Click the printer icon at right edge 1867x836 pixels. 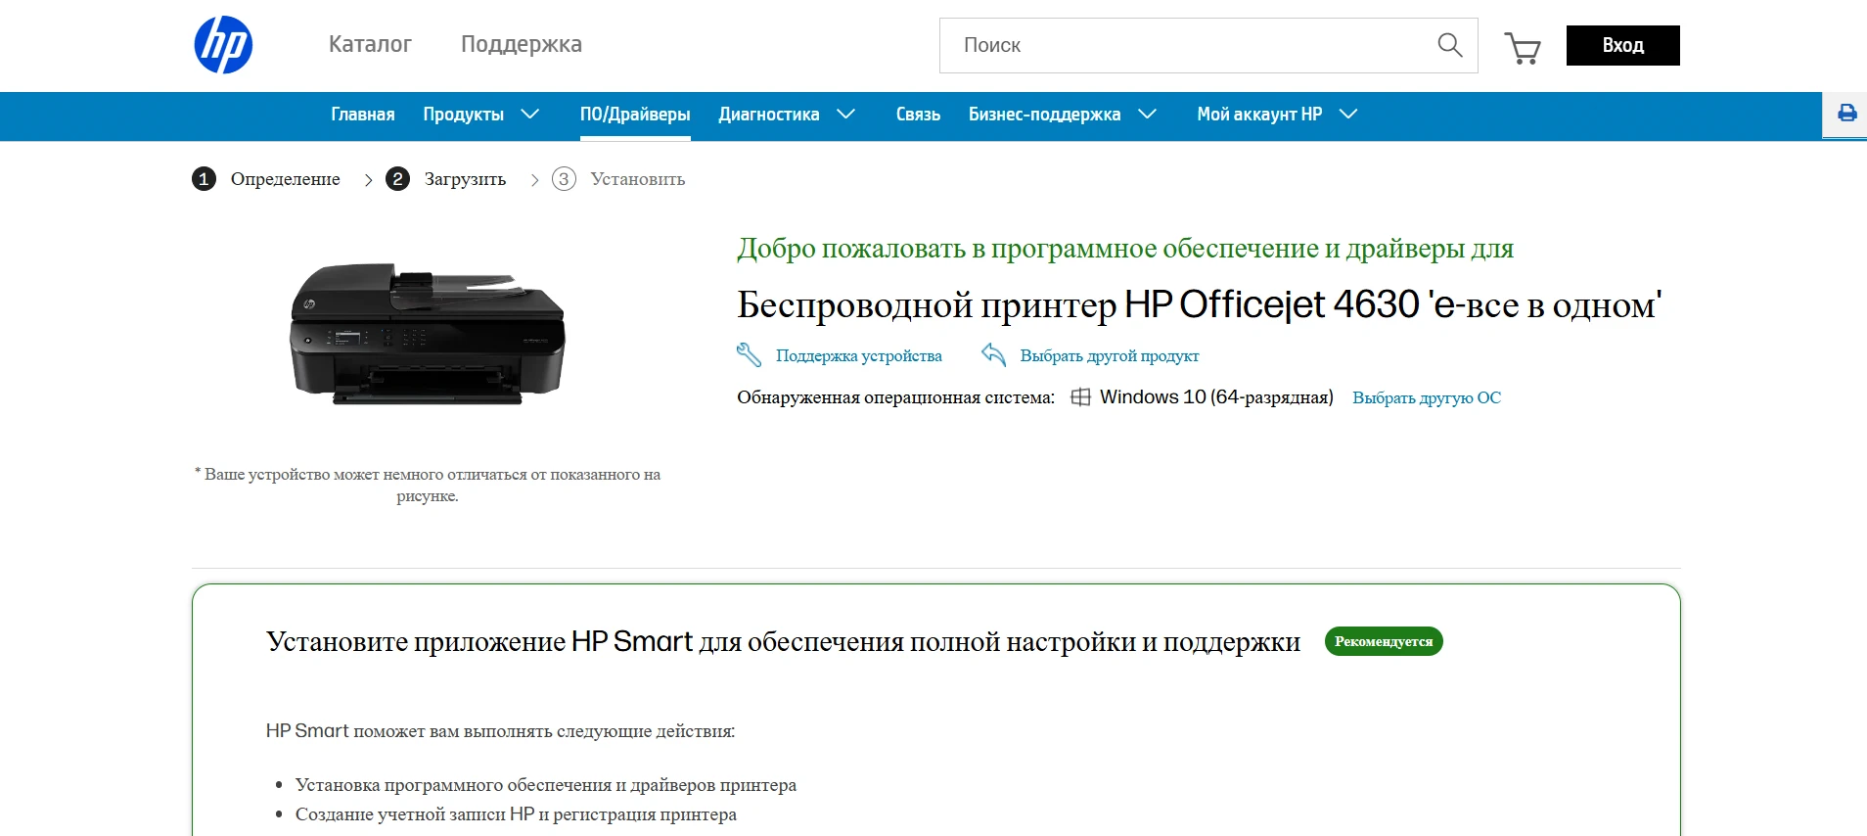click(x=1846, y=114)
